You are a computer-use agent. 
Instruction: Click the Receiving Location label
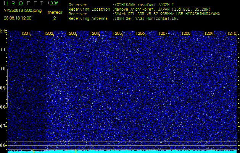(x=89, y=9)
